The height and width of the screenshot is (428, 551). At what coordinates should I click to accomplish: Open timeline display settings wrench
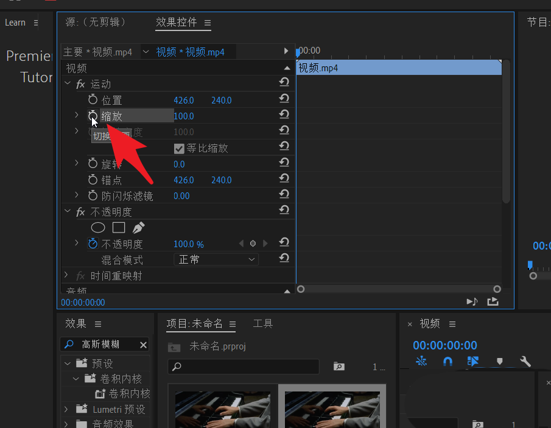pos(525,361)
